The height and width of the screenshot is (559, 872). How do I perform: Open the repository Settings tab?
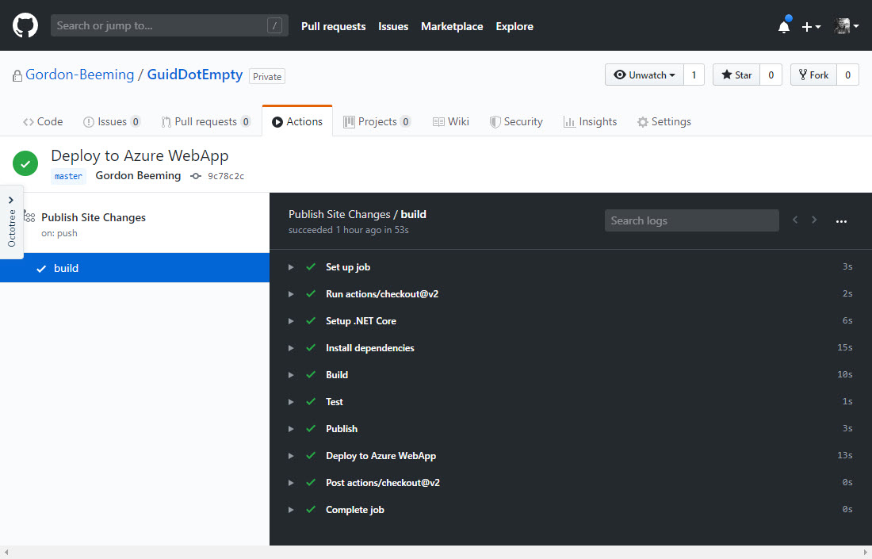(664, 121)
